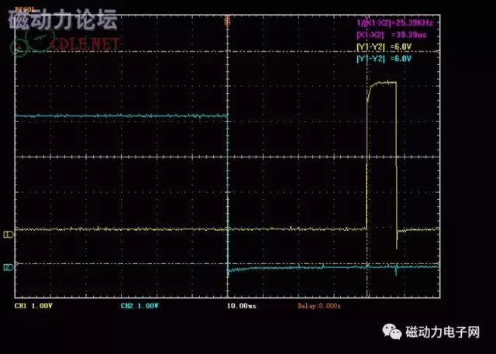Image resolution: width=496 pixels, height=354 pixels.
Task: Click the cyan CH2 falling edge at center
Action: [227, 193]
